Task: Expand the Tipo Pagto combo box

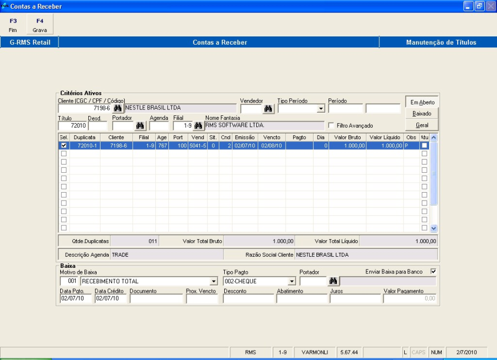Action: 292,282
